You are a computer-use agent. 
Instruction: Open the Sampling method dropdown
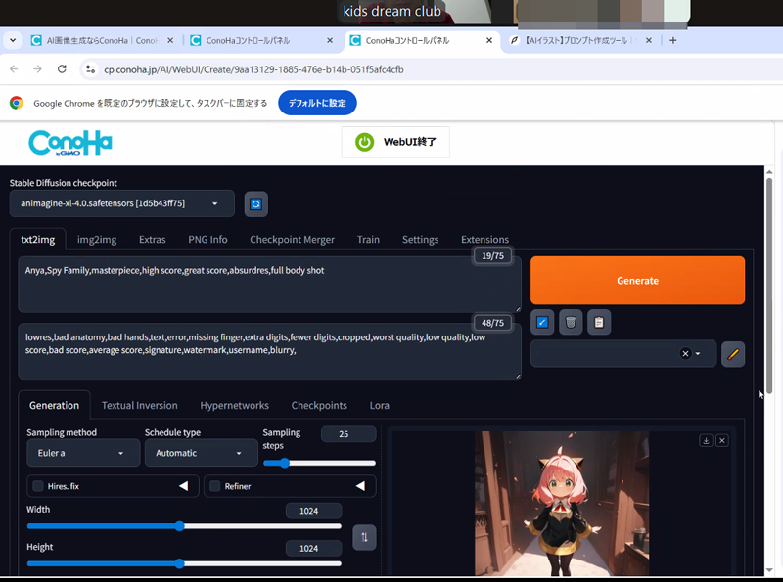click(83, 453)
